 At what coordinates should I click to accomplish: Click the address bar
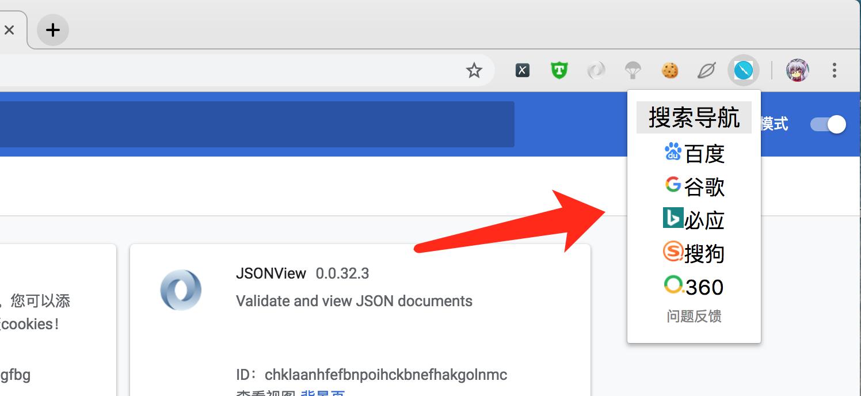247,71
